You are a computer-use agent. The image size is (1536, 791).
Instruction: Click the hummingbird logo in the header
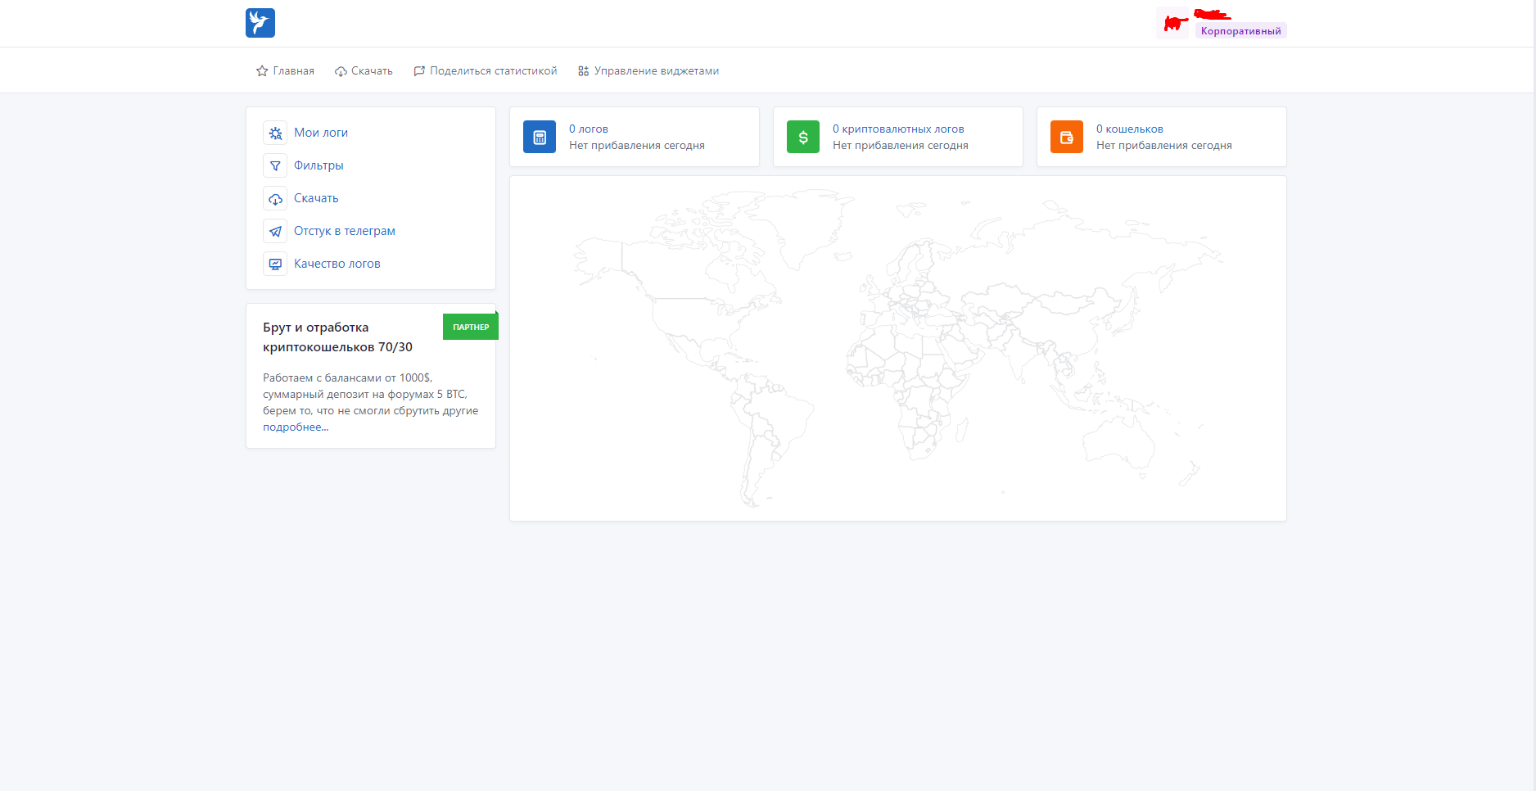click(x=260, y=23)
